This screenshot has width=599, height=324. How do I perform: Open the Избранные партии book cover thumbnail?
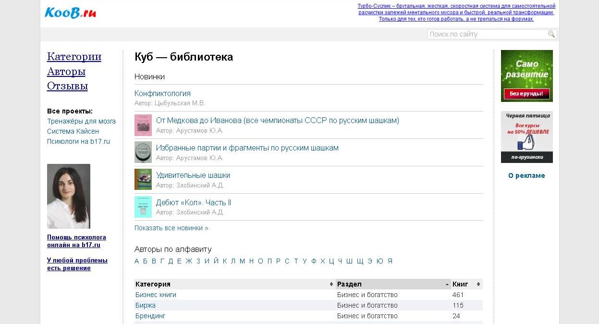[x=143, y=152]
